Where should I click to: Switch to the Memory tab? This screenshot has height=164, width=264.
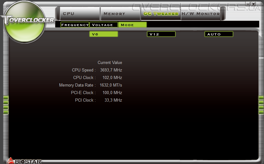121,13
